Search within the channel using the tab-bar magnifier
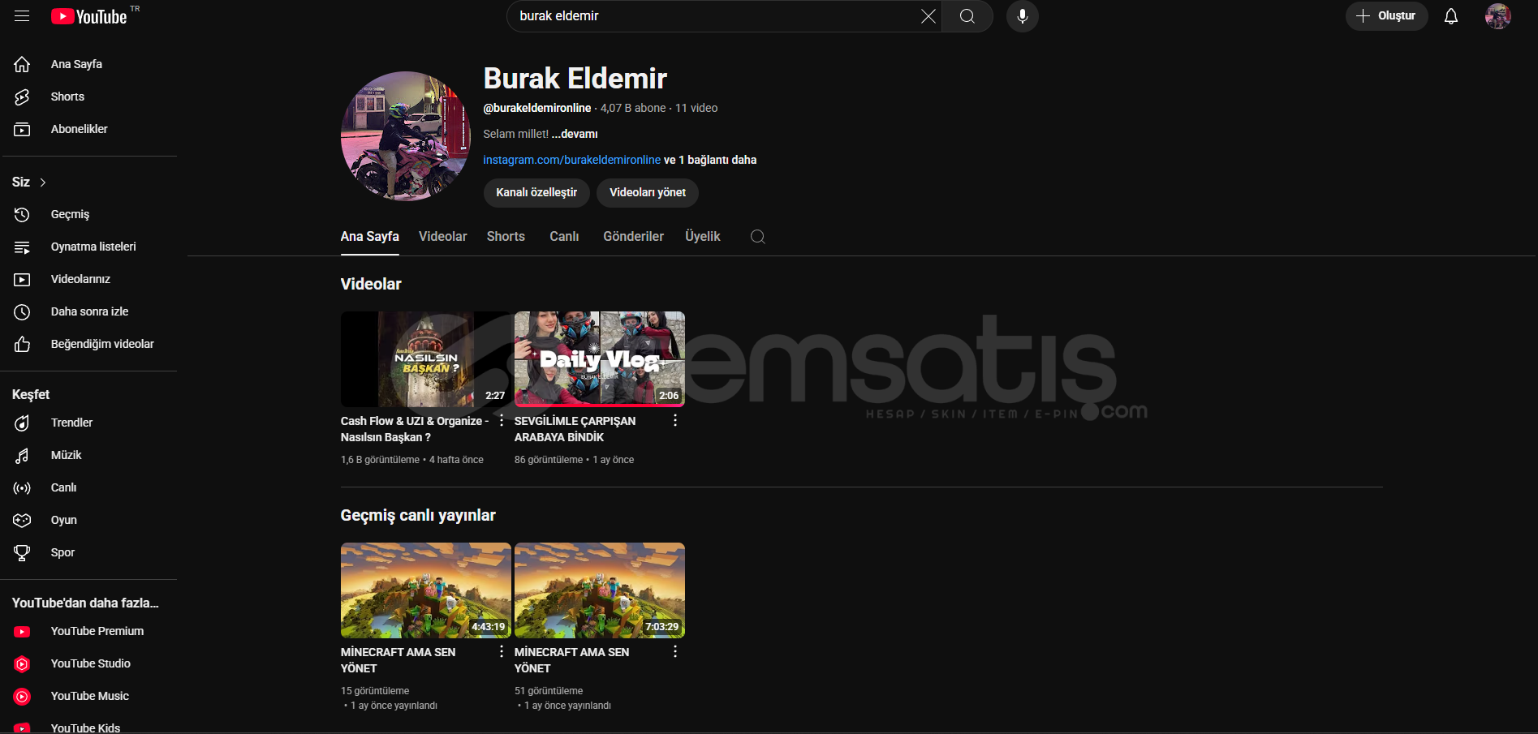The width and height of the screenshot is (1538, 734). [758, 236]
